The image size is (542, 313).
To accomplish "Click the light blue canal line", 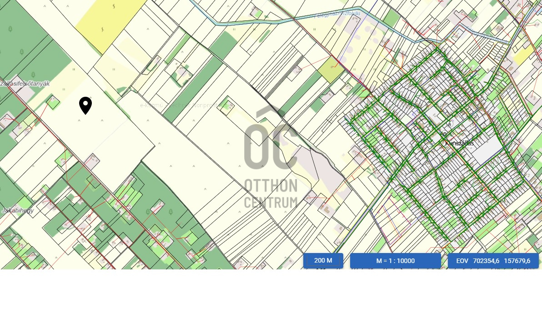I will coord(273,20).
